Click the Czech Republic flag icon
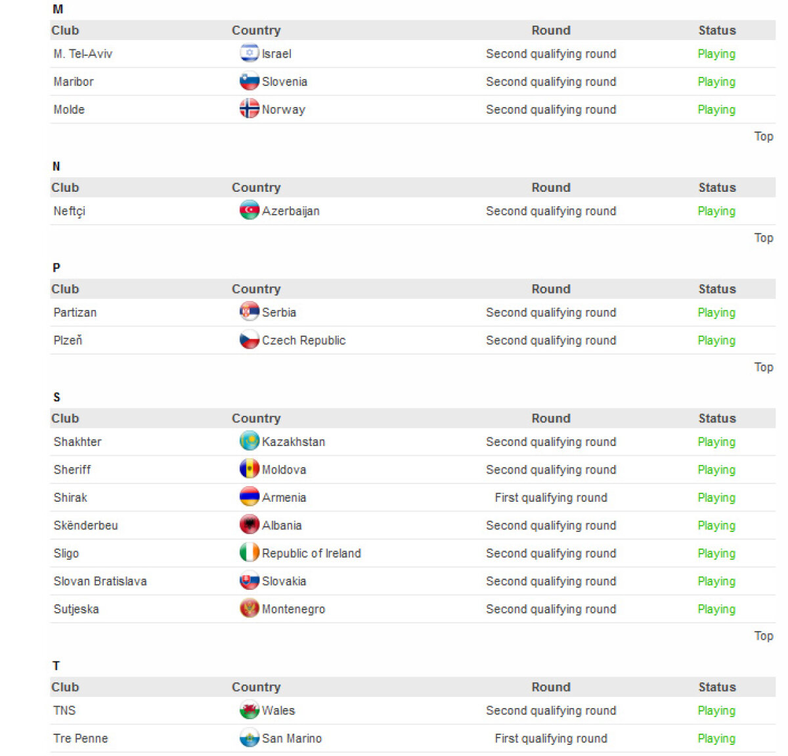 click(249, 340)
